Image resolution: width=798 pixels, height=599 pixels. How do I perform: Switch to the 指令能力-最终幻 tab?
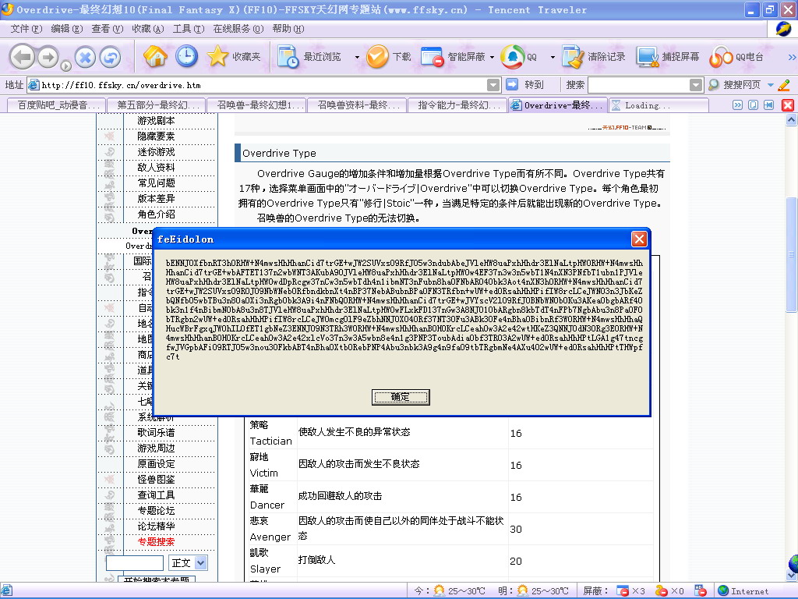[457, 105]
